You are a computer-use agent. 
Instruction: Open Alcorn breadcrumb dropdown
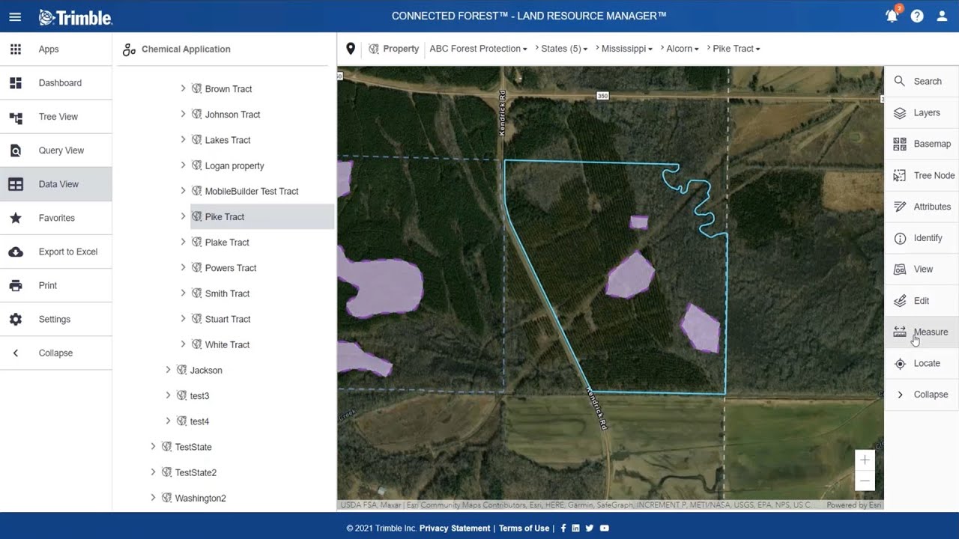683,49
